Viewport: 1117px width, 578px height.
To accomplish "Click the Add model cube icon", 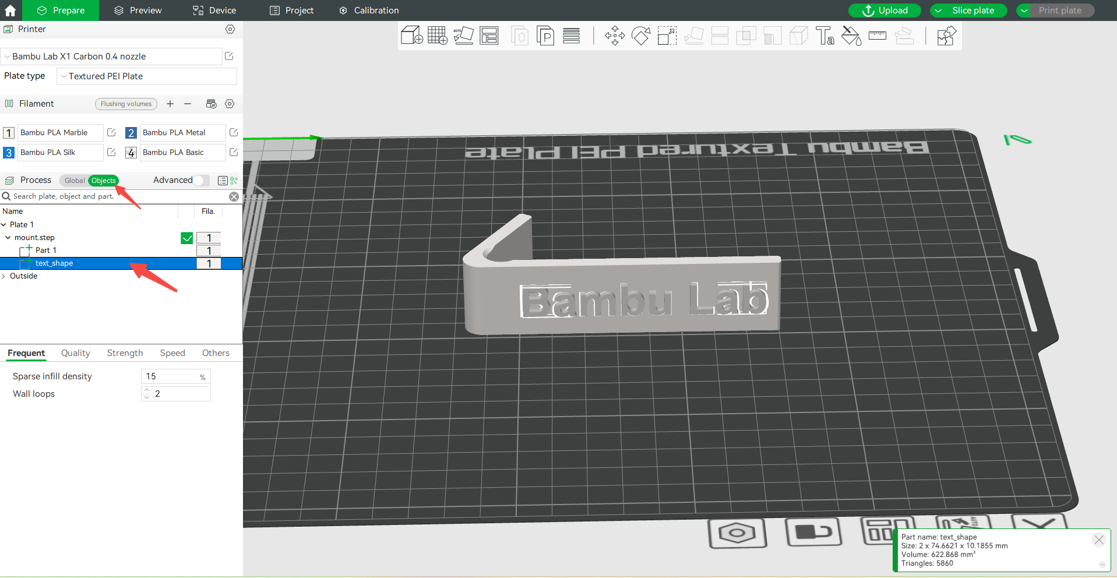I will pyautogui.click(x=411, y=36).
